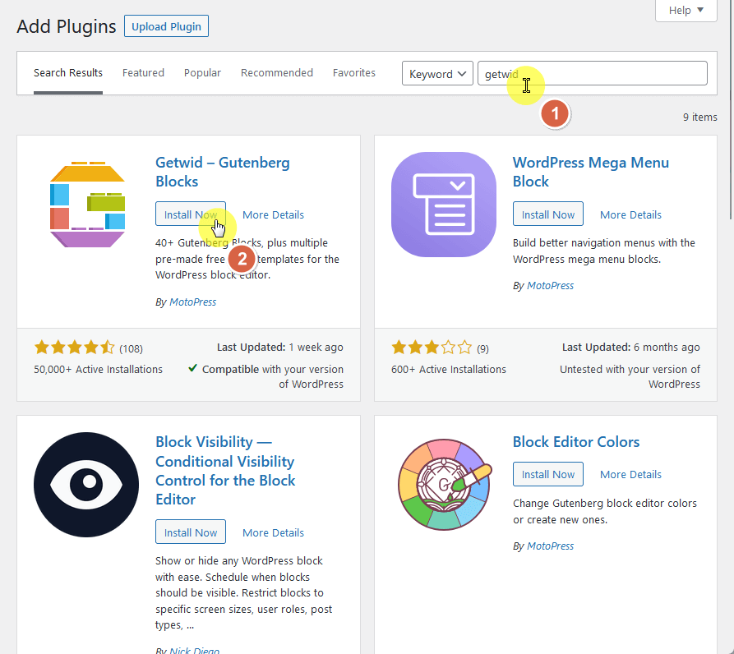Click the (9) ratings count

click(482, 348)
